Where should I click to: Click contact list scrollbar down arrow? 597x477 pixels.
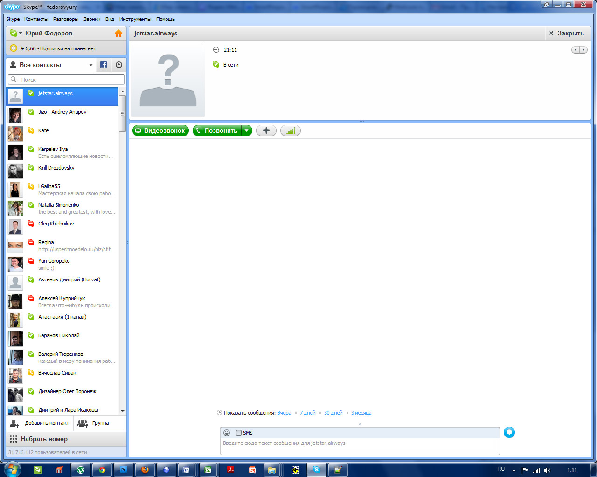(123, 411)
